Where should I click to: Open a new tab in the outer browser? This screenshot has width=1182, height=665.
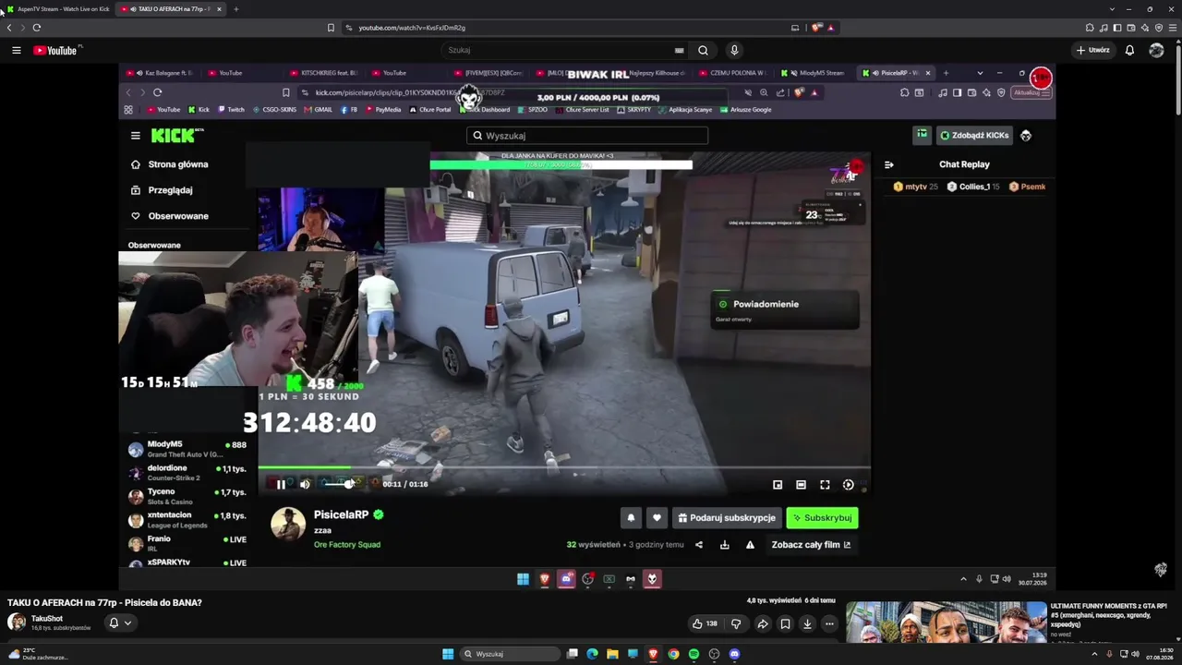235,9
